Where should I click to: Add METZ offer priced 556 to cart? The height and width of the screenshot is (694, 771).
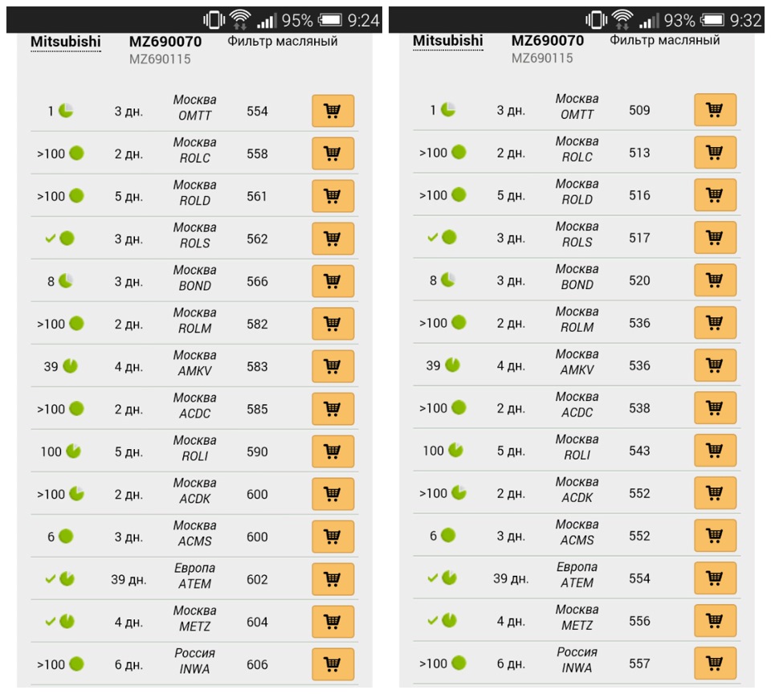[715, 620]
